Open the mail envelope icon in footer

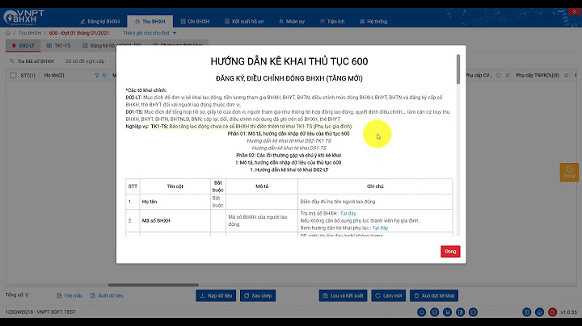[x=435, y=312]
